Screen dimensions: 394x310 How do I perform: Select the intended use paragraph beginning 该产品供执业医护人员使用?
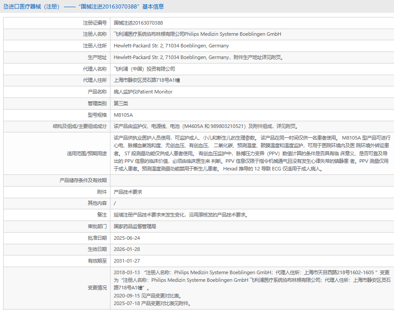pyautogui.click(x=252, y=153)
